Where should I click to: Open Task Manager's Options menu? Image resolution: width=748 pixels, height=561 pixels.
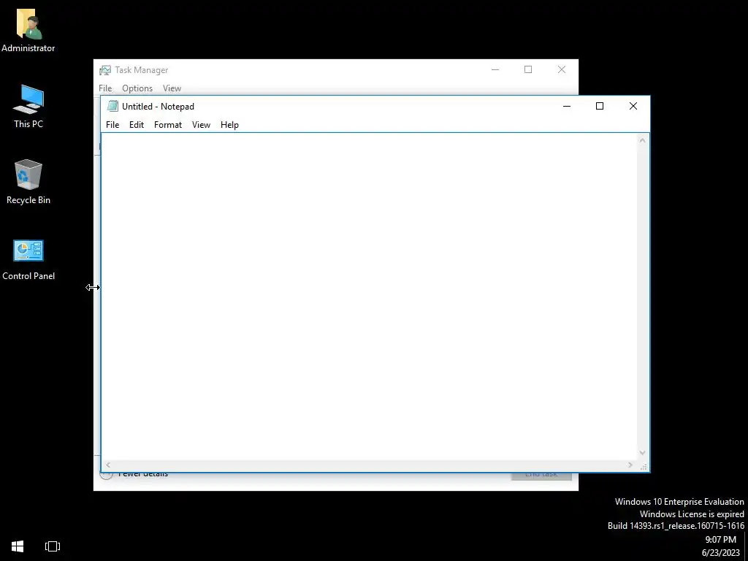pos(137,88)
